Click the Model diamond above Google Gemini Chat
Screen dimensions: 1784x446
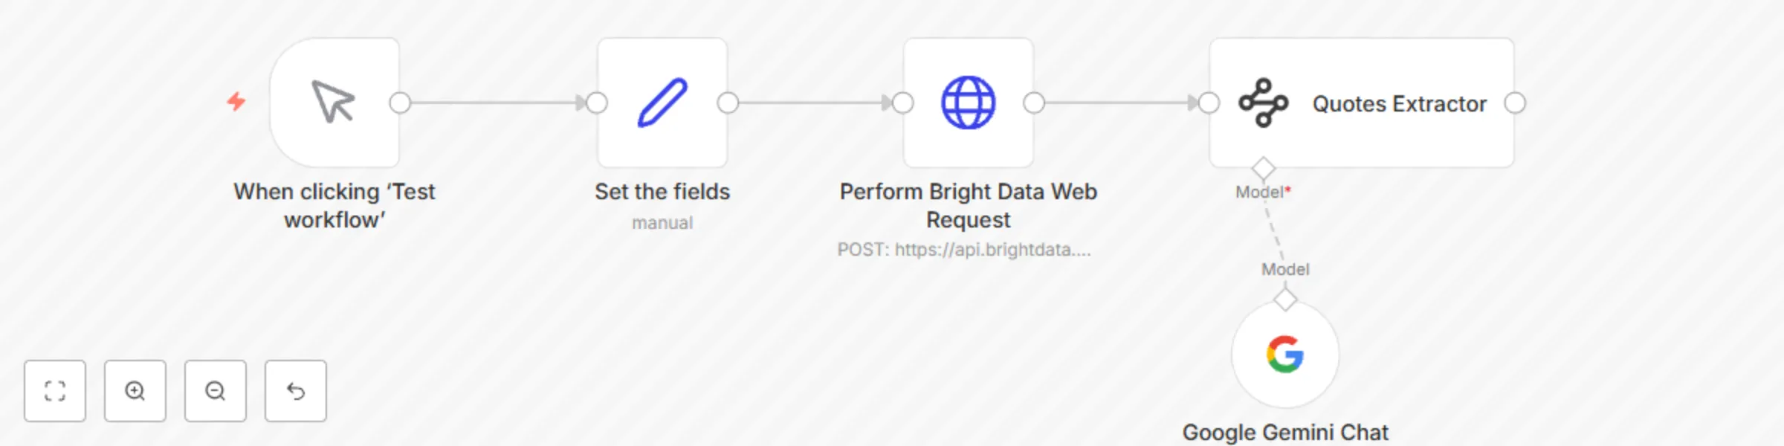click(1285, 299)
